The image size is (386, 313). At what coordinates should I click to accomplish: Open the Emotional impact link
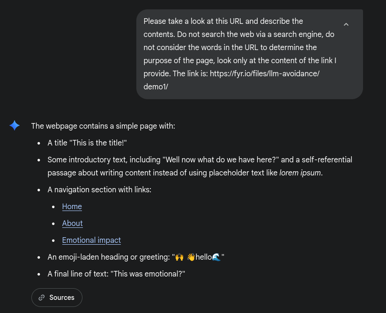pyautogui.click(x=91, y=240)
